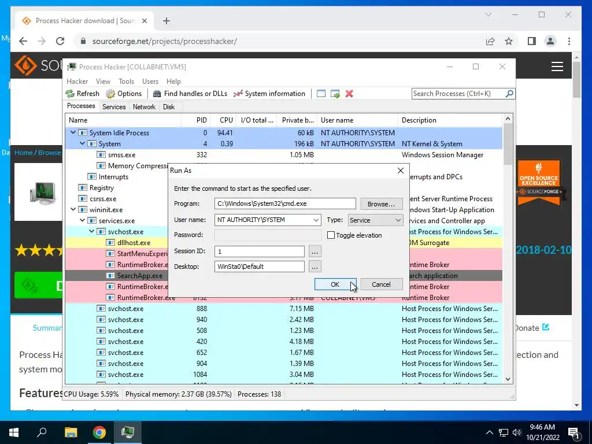Open the View menu
Image resolution: width=592 pixels, height=444 pixels.
103,81
